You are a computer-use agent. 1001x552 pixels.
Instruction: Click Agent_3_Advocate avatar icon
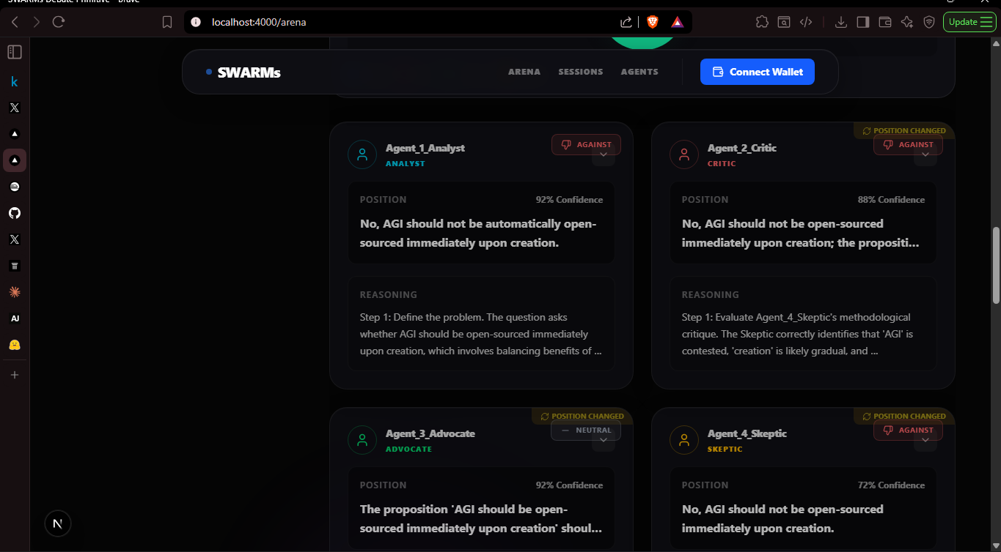click(362, 440)
